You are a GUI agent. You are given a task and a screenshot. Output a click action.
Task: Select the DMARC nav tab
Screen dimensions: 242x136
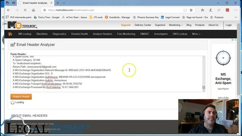pos(144,34)
